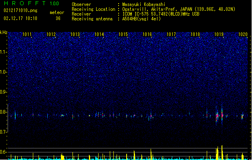Click the timestamp 02.12.17 10:10
This screenshot has width=252, height=160.
point(20,18)
